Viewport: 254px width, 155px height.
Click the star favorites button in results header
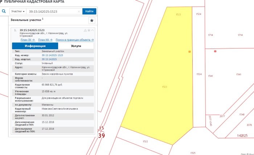[x=92, y=21]
